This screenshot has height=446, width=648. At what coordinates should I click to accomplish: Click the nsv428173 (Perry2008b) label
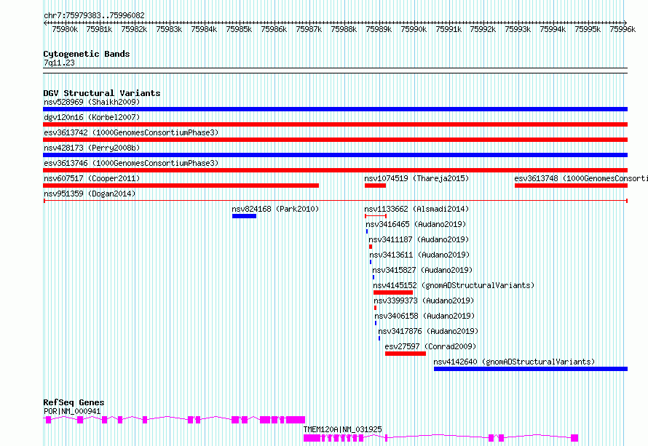pos(92,148)
